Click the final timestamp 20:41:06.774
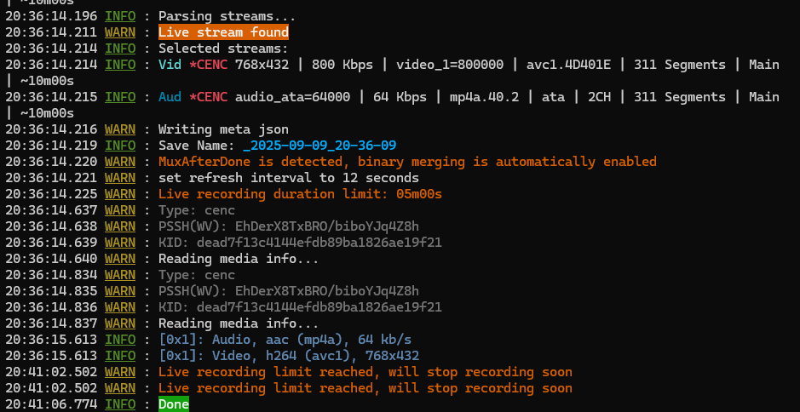Viewport: 800px width, 412px height. point(51,404)
